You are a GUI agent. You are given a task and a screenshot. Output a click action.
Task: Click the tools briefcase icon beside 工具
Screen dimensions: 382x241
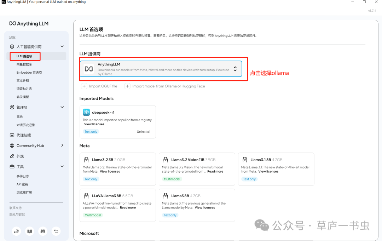[12, 167]
